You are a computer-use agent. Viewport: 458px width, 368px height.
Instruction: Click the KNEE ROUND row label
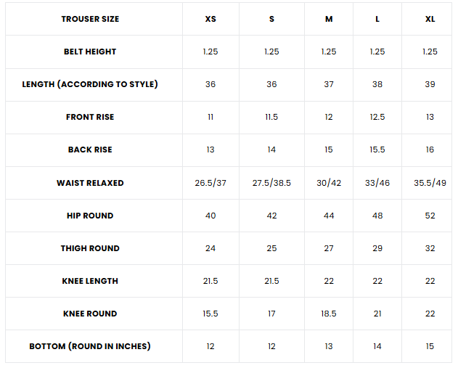90,314
